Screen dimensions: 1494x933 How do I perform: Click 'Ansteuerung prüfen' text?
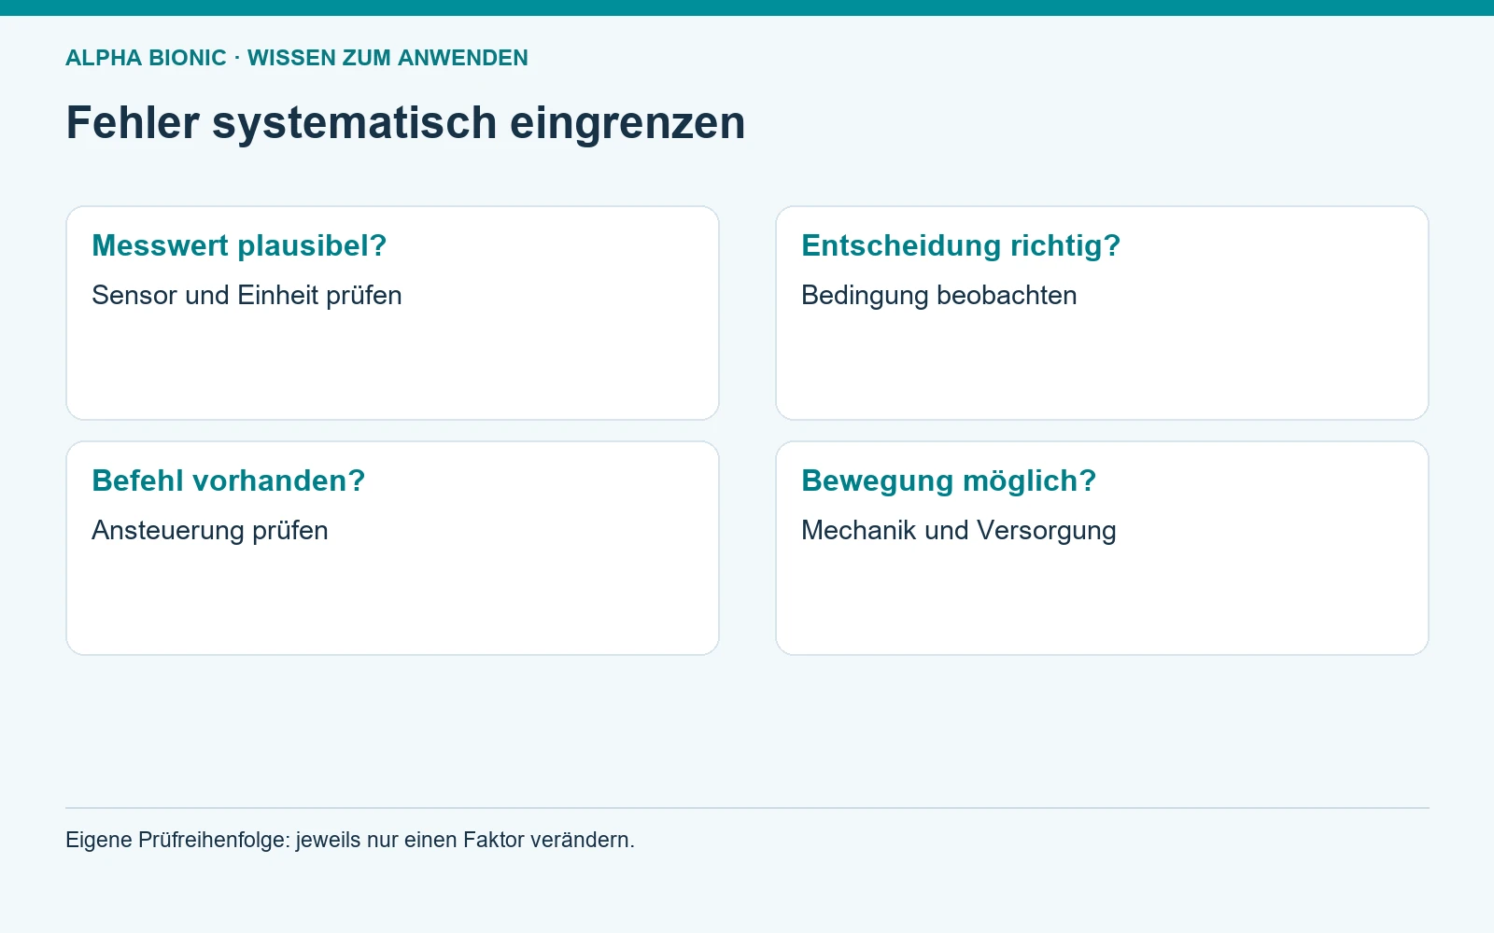click(210, 531)
